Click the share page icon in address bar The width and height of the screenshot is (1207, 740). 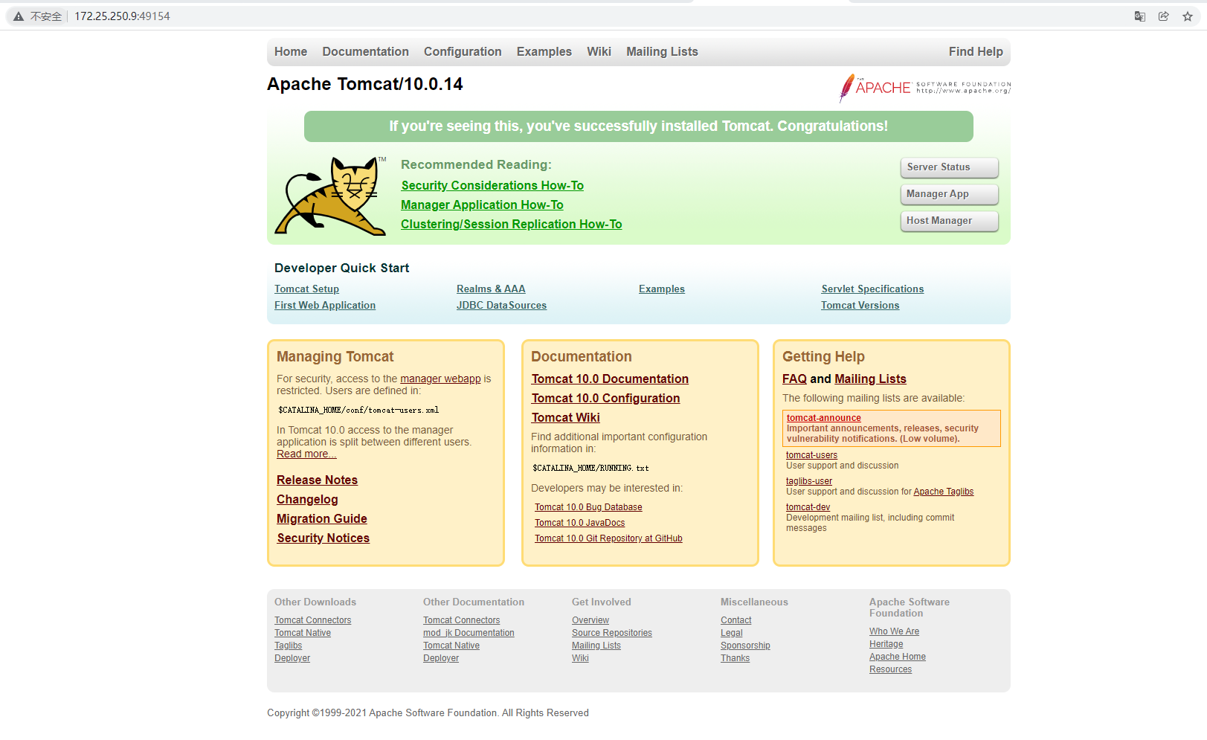[x=1163, y=16]
